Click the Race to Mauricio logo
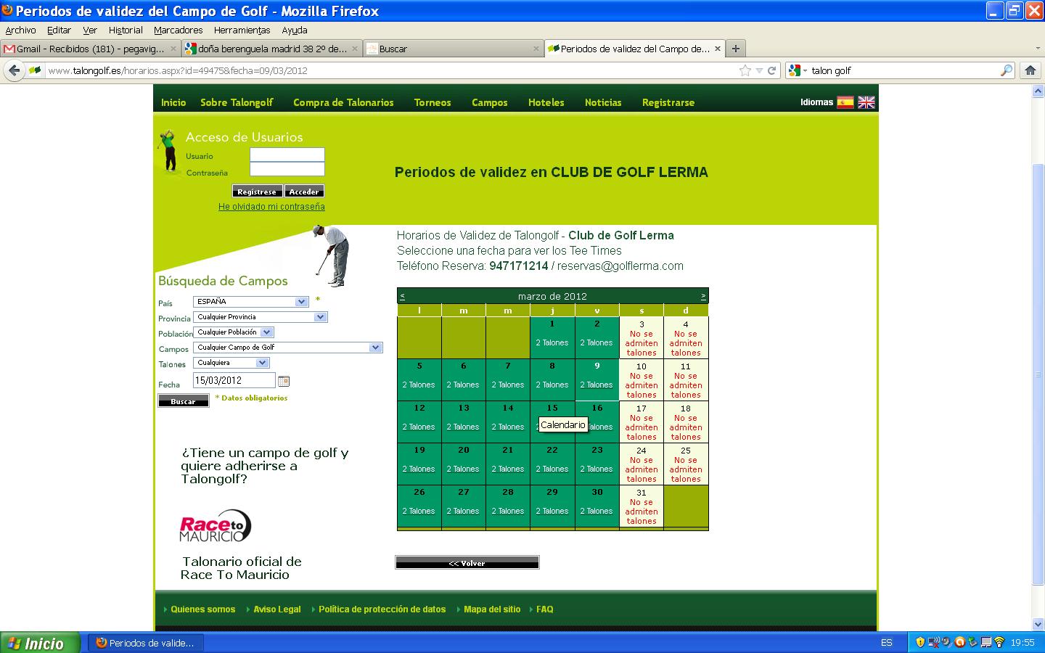This screenshot has width=1045, height=653. (x=216, y=526)
